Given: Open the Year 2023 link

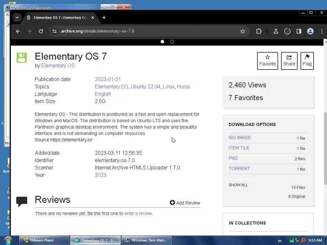Looking at the screenshot, I should pos(101,175).
